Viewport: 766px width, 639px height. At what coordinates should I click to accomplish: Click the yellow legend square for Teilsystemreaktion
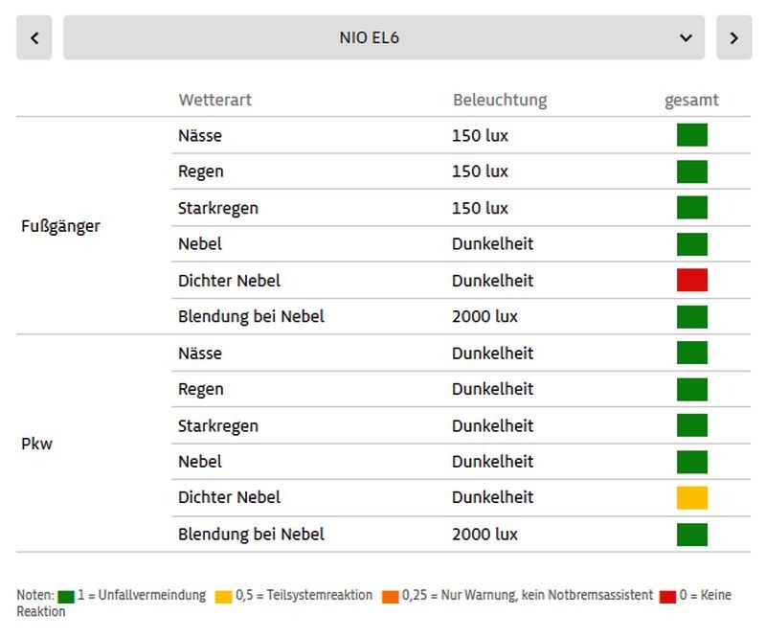tap(223, 596)
